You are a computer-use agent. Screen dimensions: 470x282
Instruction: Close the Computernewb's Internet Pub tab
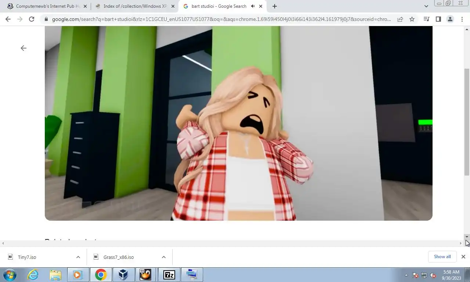coord(85,6)
